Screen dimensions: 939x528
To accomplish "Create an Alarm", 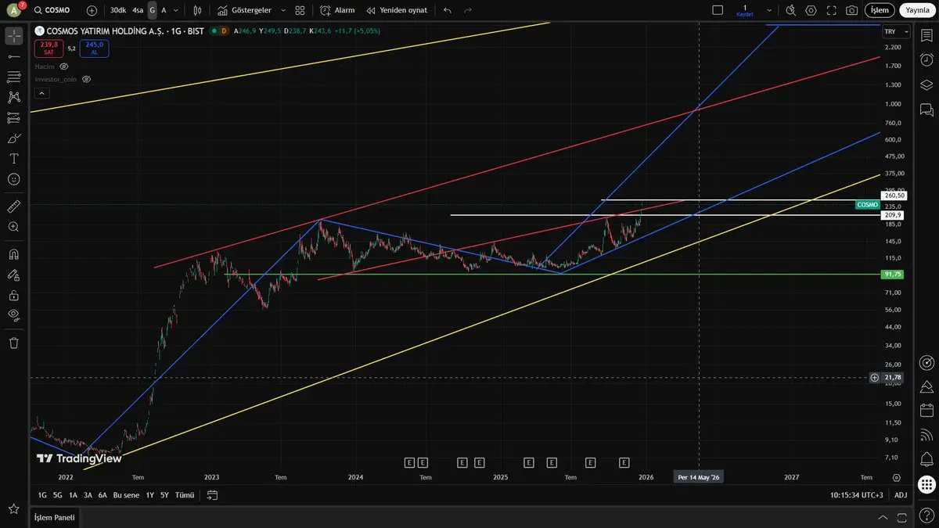I will coord(337,10).
